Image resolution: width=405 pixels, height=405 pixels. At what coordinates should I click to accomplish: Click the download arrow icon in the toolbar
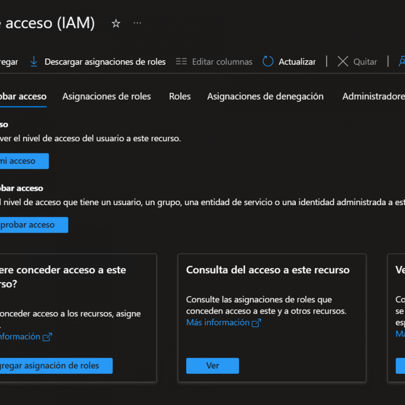pos(34,62)
